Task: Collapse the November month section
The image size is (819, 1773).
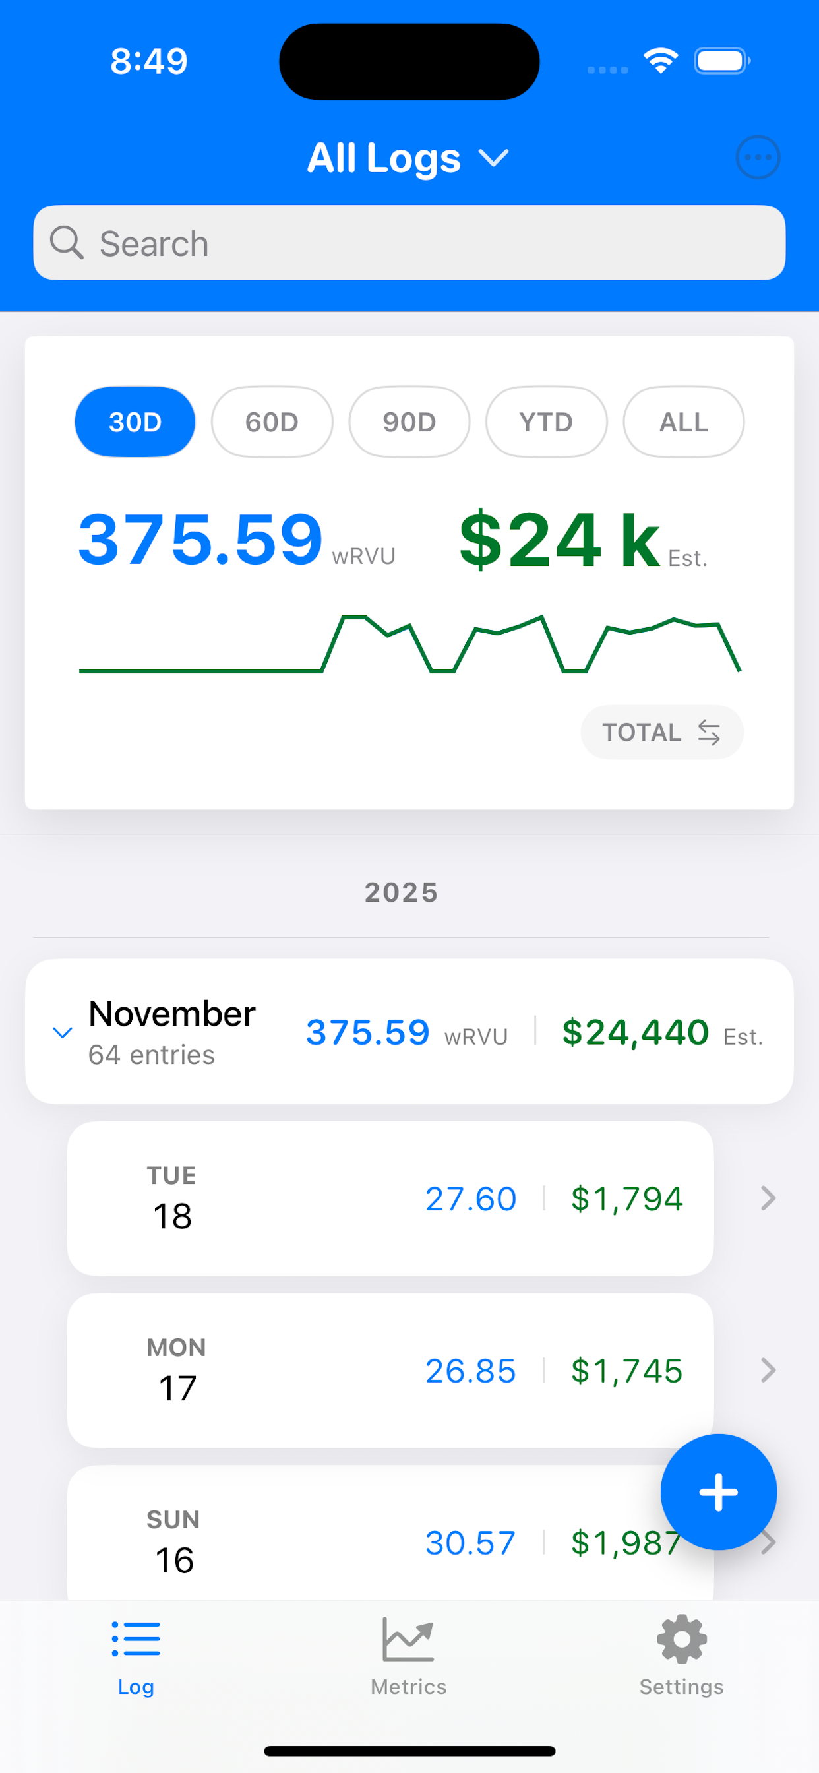Action: (x=63, y=1032)
